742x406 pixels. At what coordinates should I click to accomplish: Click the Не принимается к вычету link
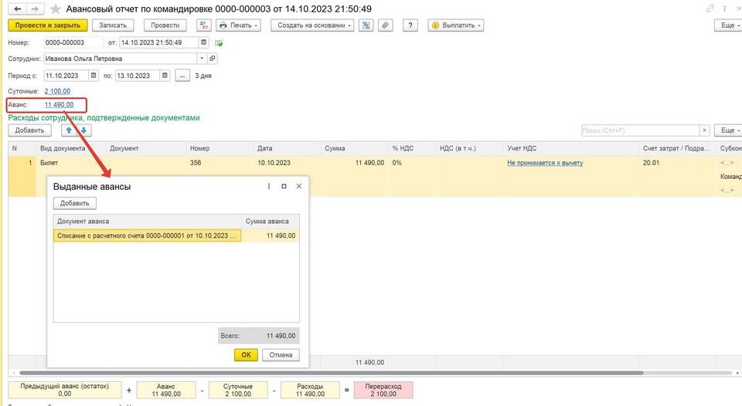[x=545, y=164]
